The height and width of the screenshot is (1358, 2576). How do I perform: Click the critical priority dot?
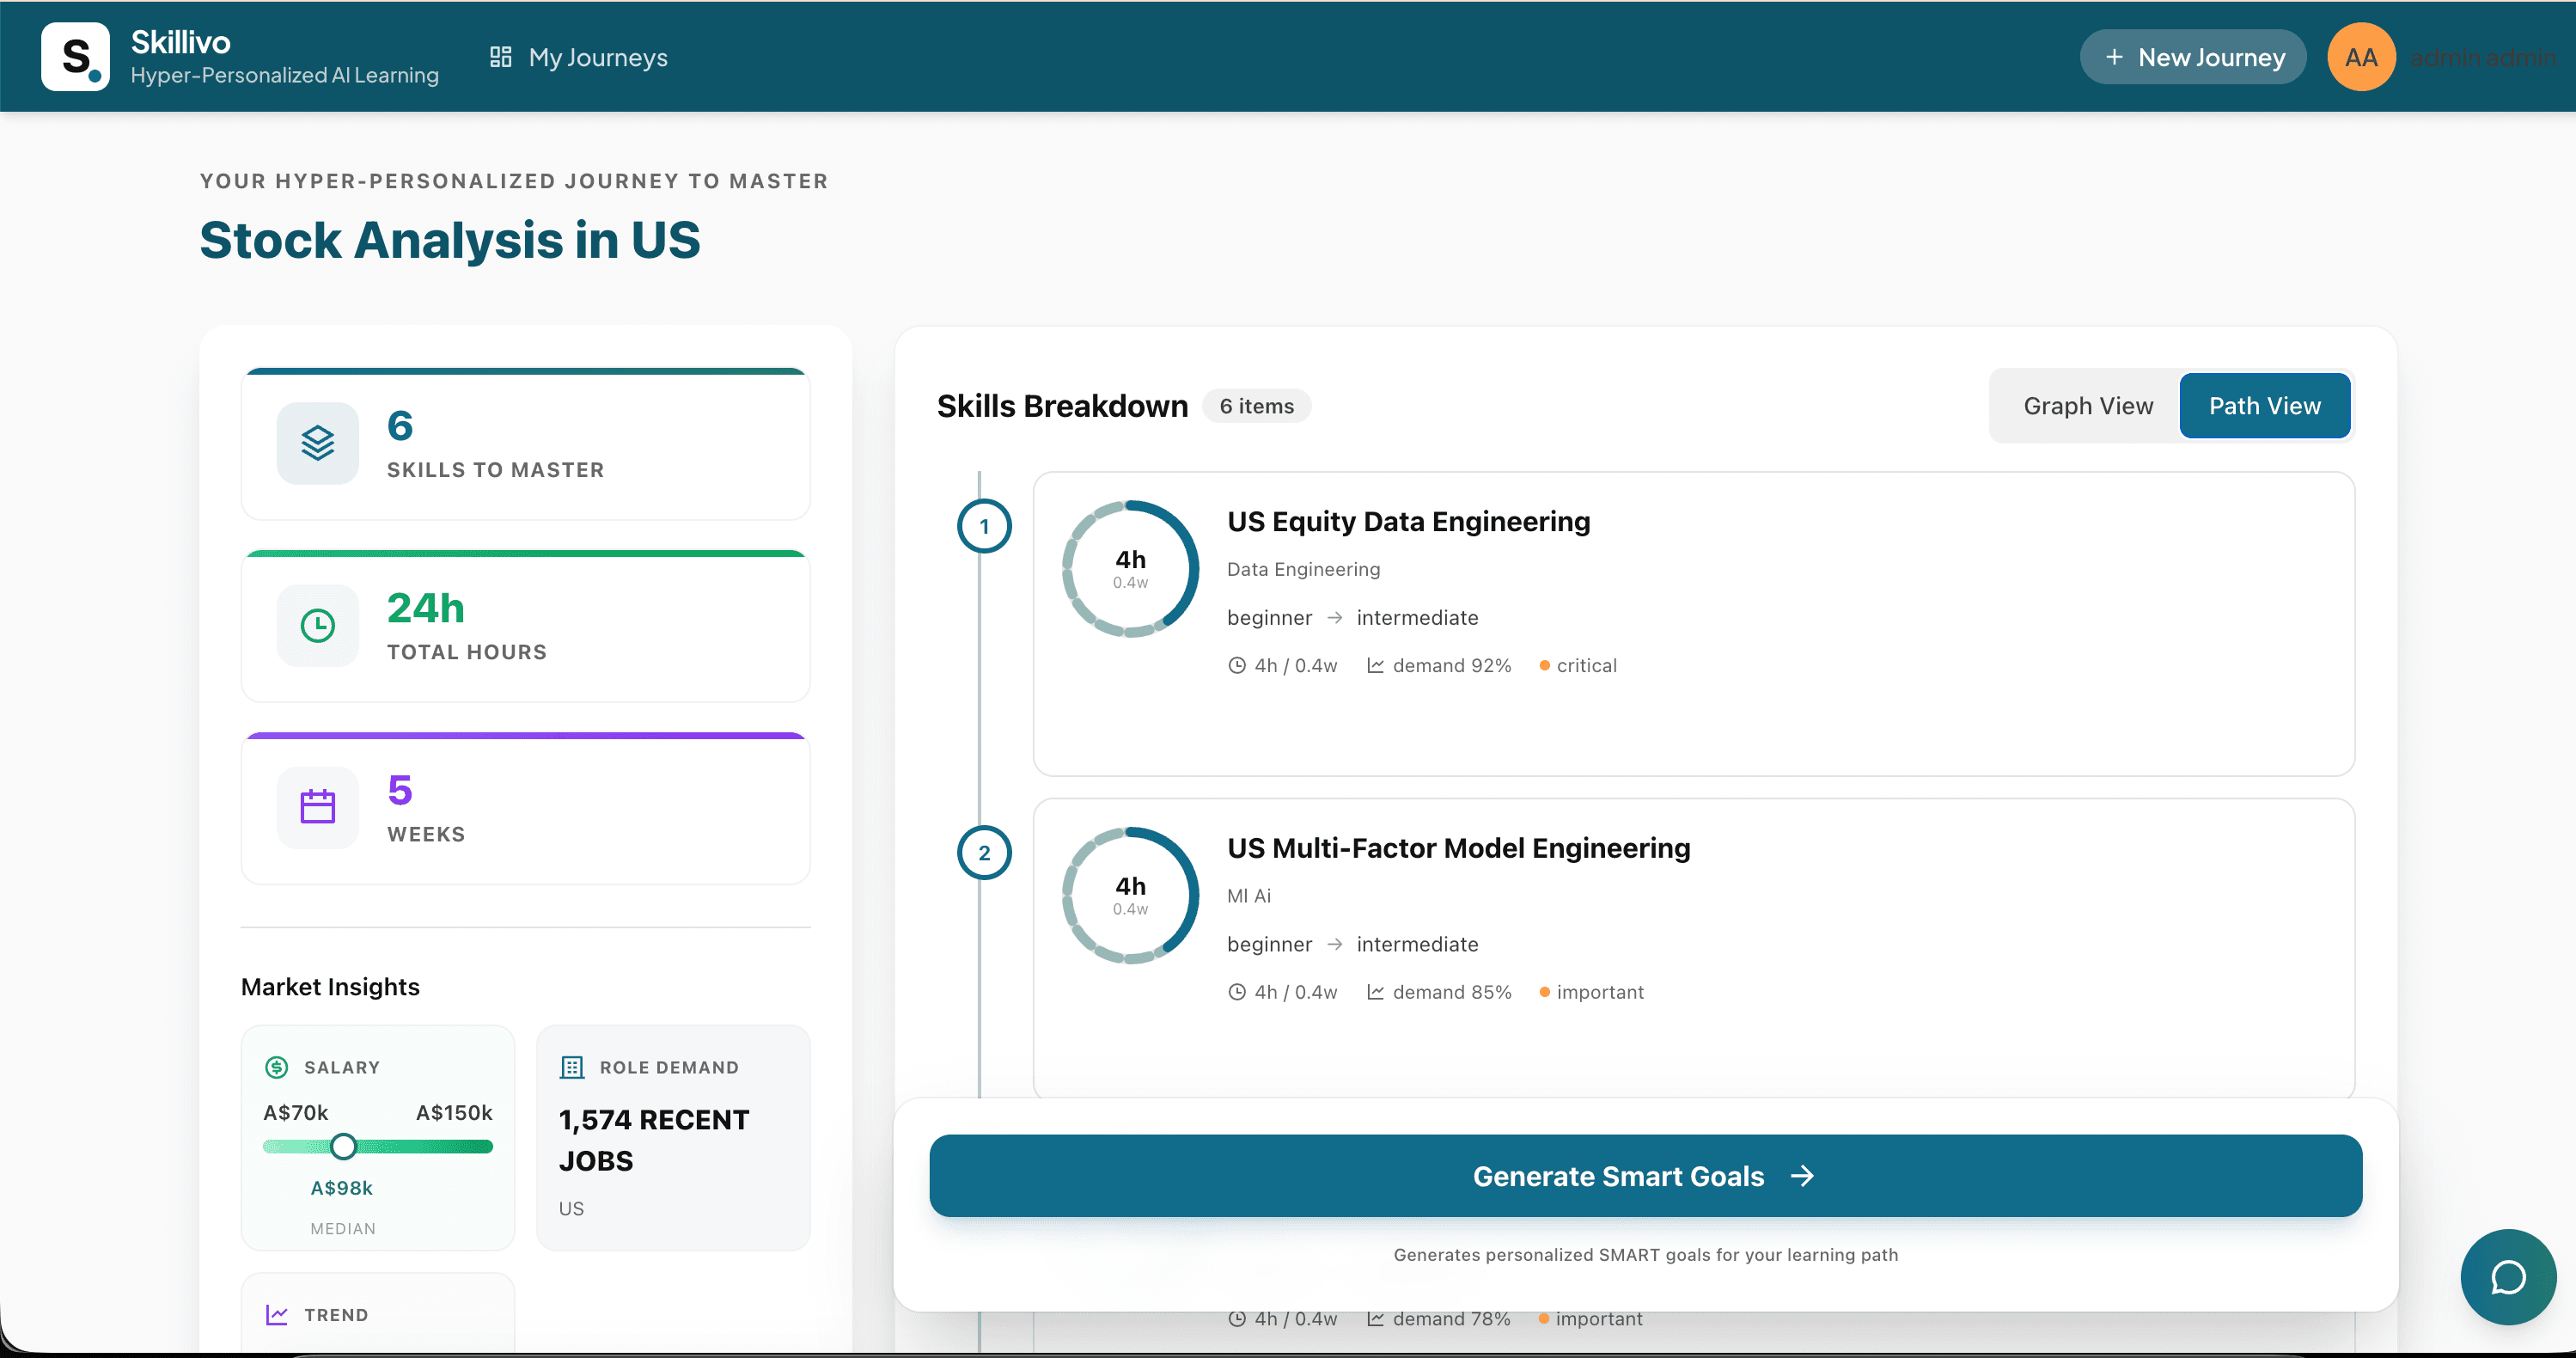1544,666
